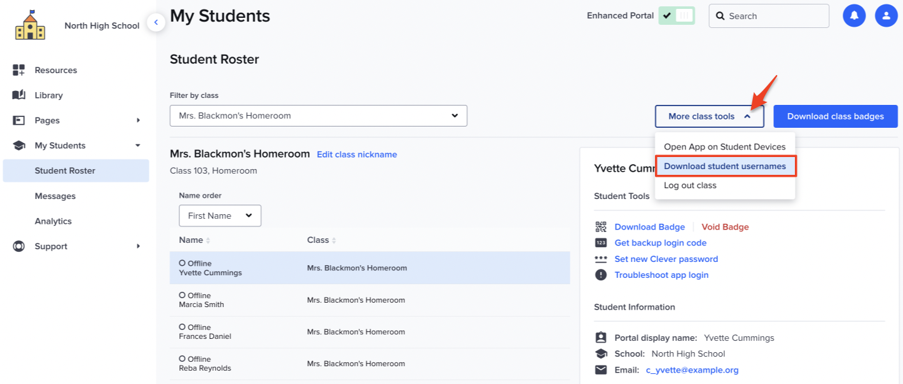Open Edit class nickname
The image size is (903, 384).
pos(357,154)
